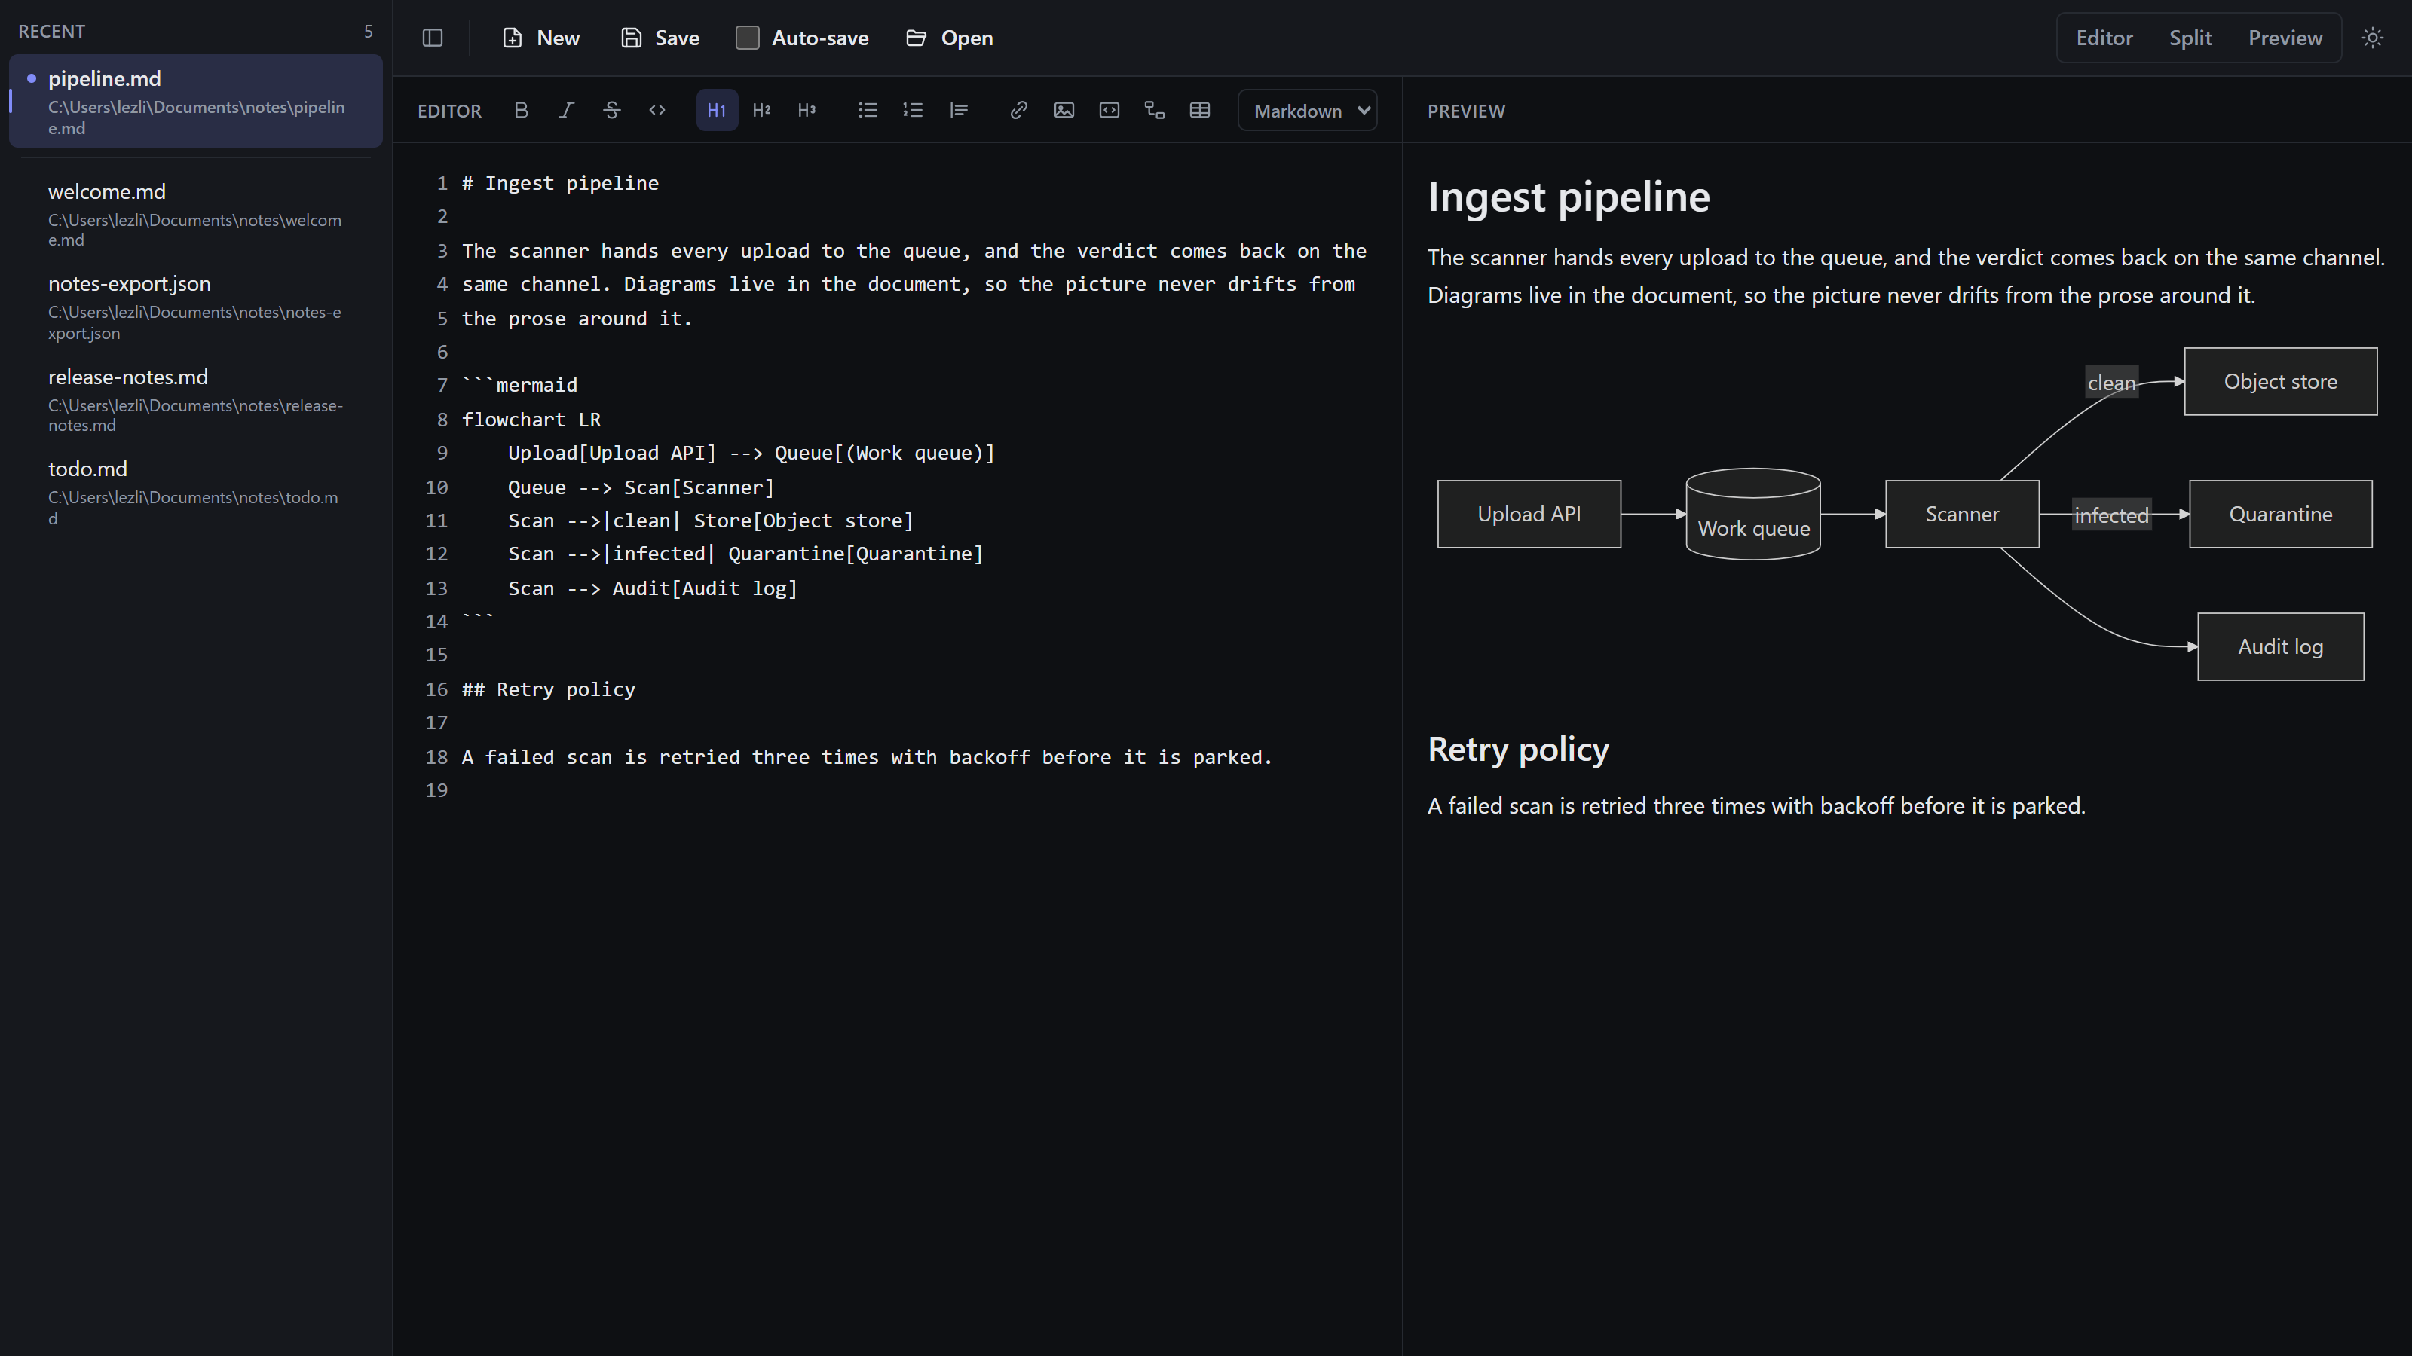The width and height of the screenshot is (2412, 1356).
Task: Click the 'flowchart LR' line in editor
Action: click(x=531, y=420)
